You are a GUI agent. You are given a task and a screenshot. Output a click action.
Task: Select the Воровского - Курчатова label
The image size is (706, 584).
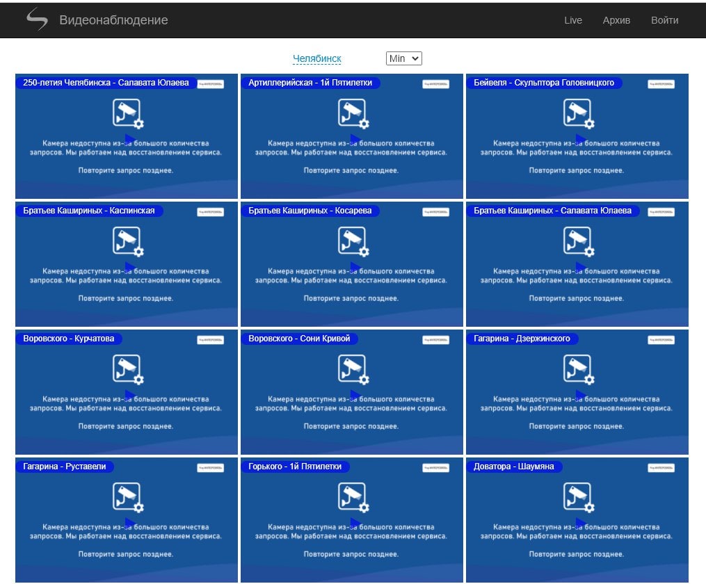(x=69, y=339)
